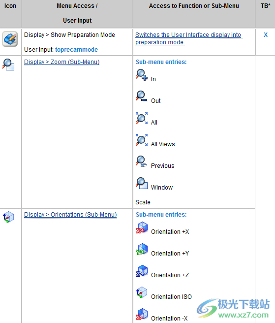275x323 pixels.
Task: Click the Orientation ISO cube icon
Action: pyautogui.click(x=142, y=292)
